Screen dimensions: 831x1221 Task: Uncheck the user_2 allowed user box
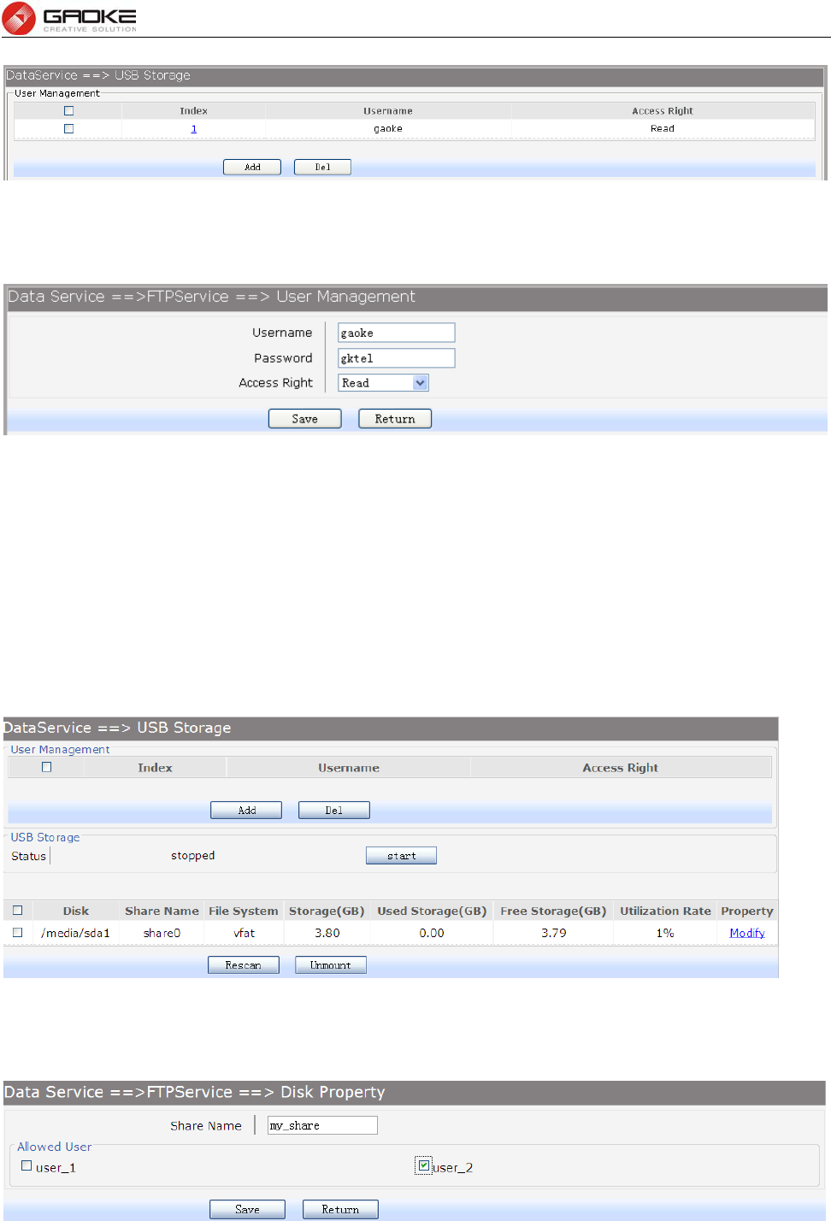tap(424, 1165)
